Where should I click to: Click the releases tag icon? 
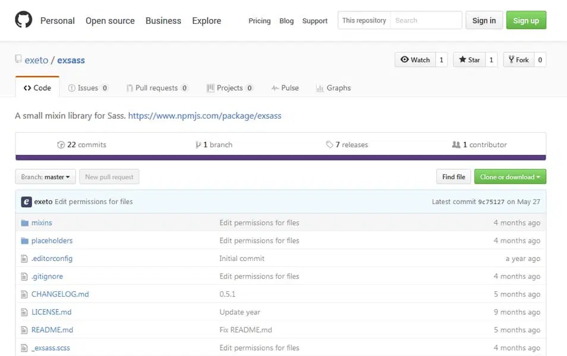pyautogui.click(x=329, y=144)
